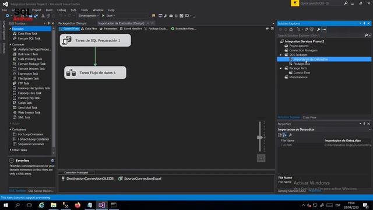This screenshot has width=373, height=210.
Task: Click the Home icon in Solution Explorer
Action: click(x=291, y=30)
